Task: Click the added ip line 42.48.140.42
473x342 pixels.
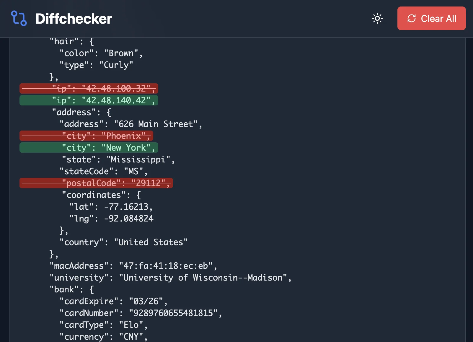Action: click(89, 100)
